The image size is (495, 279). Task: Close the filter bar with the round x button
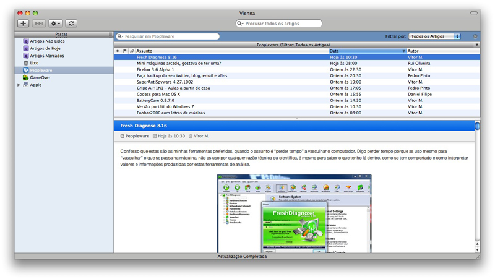[x=475, y=36]
